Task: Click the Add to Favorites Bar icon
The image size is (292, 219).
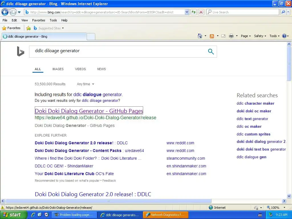Action: point(29,28)
